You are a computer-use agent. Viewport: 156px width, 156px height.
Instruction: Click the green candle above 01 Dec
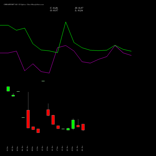click(8, 89)
